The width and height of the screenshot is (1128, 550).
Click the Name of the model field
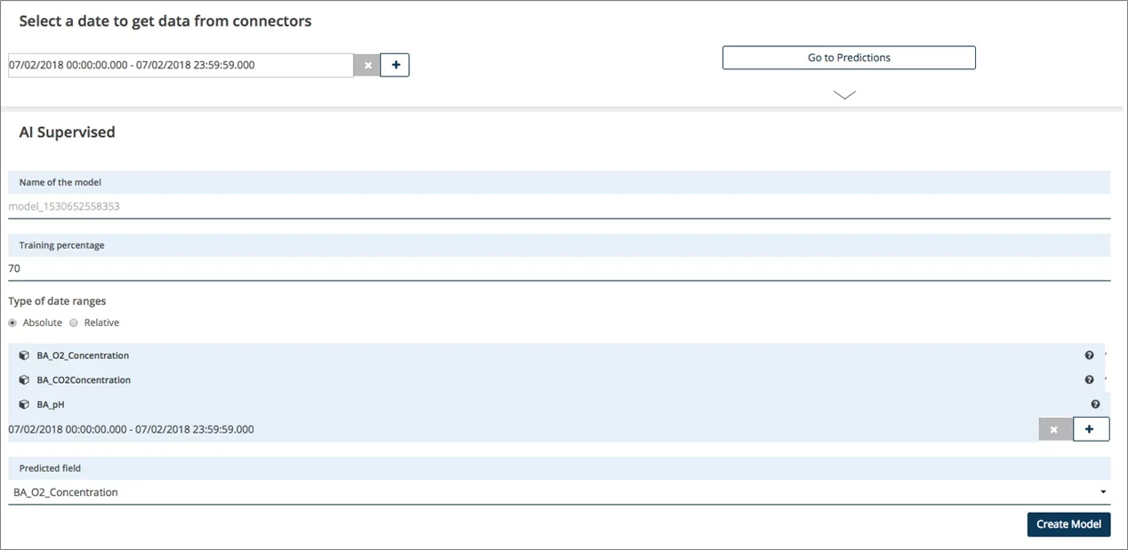(559, 206)
